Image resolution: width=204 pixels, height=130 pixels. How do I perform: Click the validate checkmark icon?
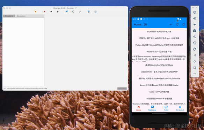80,12
